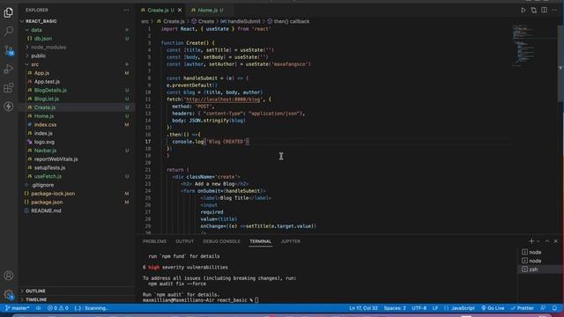Split the editor to the right
564x317 pixels.
pos(545,10)
